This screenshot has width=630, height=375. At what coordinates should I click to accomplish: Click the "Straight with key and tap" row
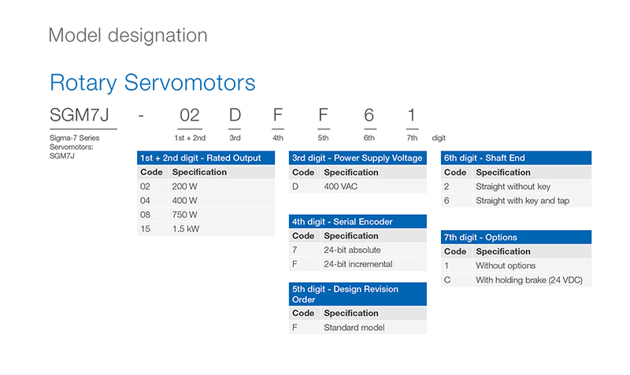[522, 201]
